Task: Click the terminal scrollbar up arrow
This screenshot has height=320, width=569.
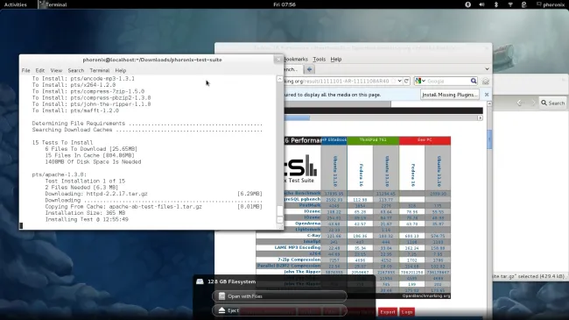Action: (x=279, y=79)
